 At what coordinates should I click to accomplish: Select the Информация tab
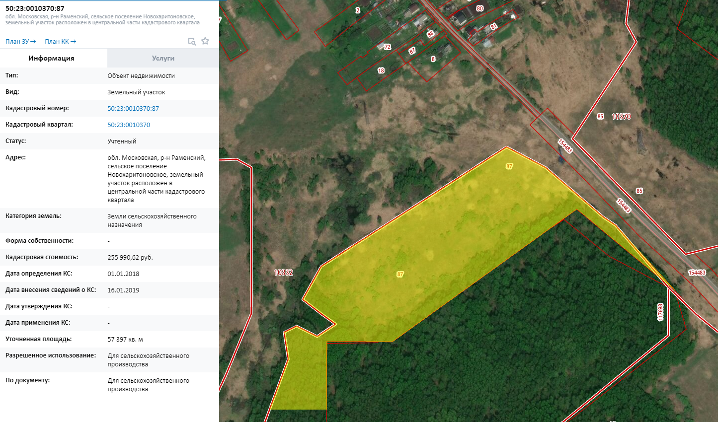(x=51, y=58)
